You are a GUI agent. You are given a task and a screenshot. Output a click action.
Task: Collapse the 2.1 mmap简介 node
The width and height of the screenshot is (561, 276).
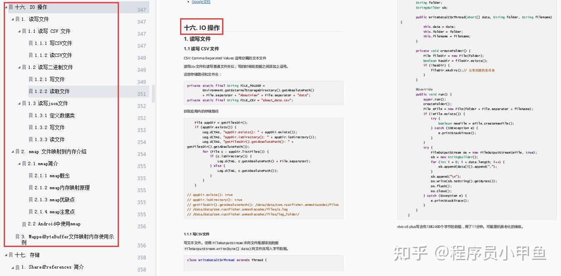tap(19, 164)
